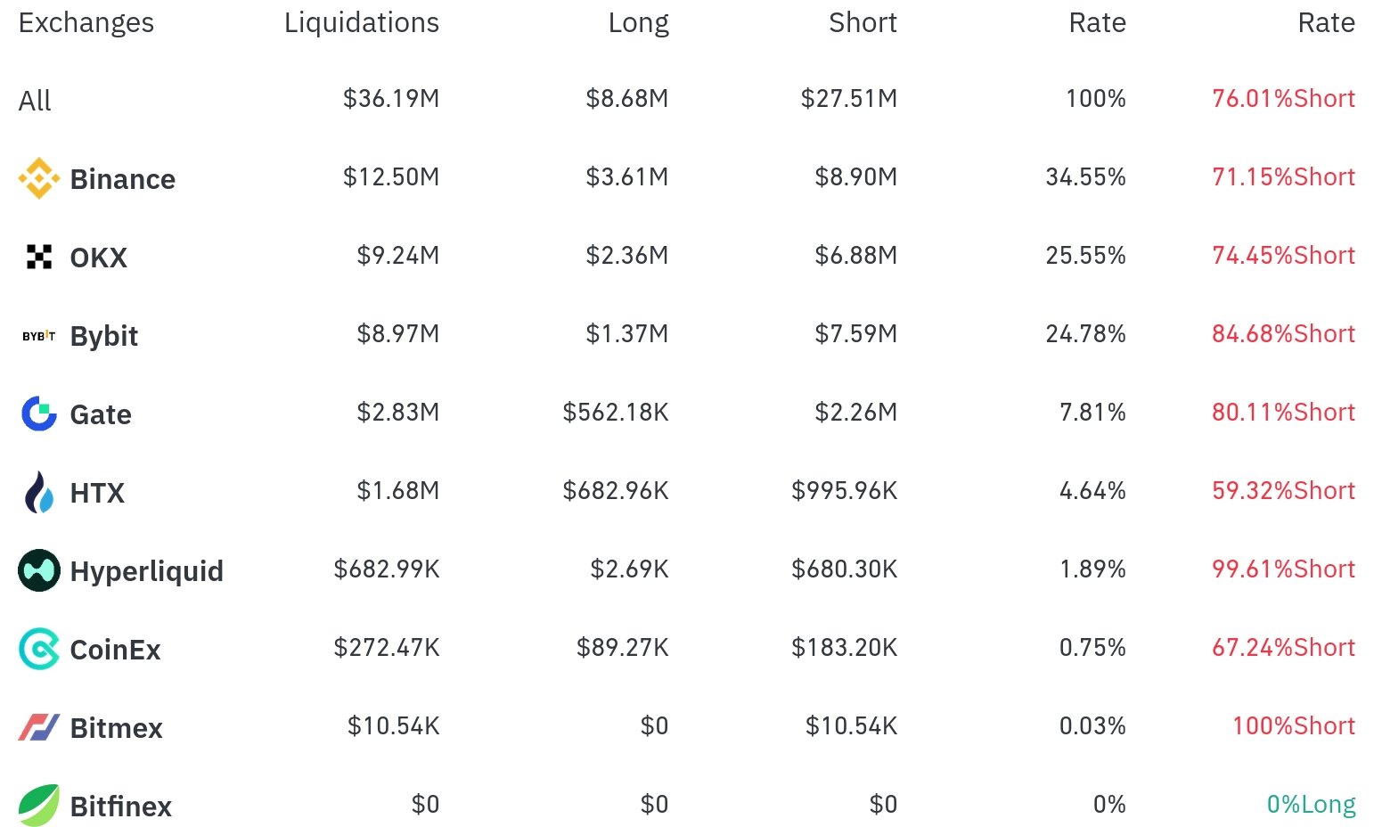Click the CoinEx logo icon
This screenshot has width=1374, height=827.
coord(39,649)
